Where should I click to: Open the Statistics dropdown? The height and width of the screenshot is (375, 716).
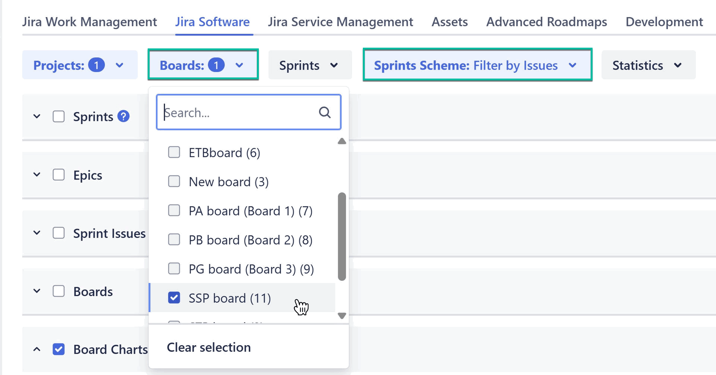click(648, 65)
